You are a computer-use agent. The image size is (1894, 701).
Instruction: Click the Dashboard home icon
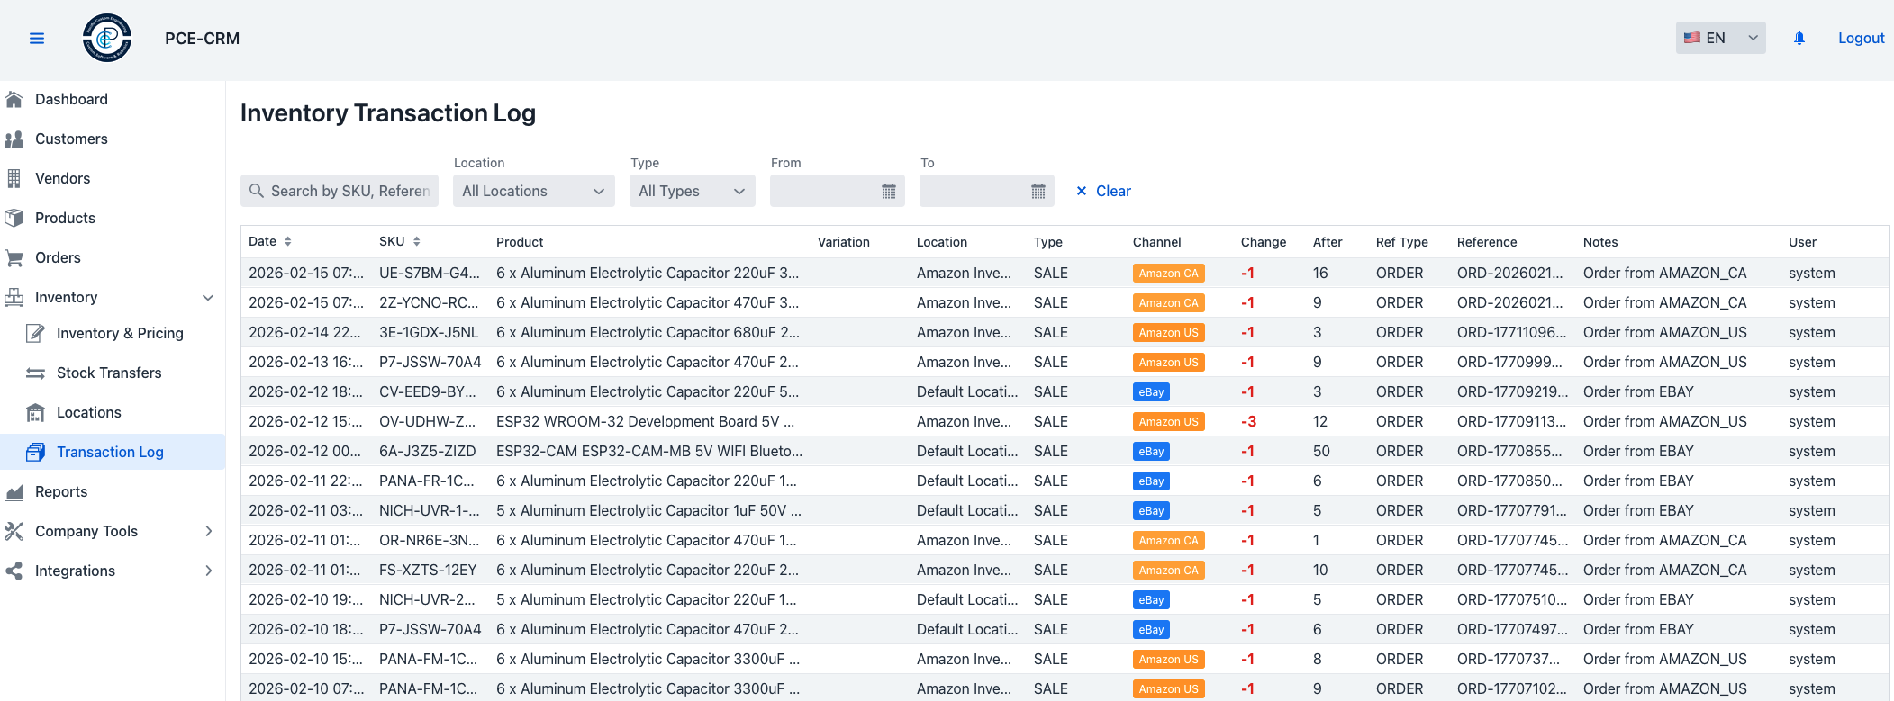[x=14, y=100]
